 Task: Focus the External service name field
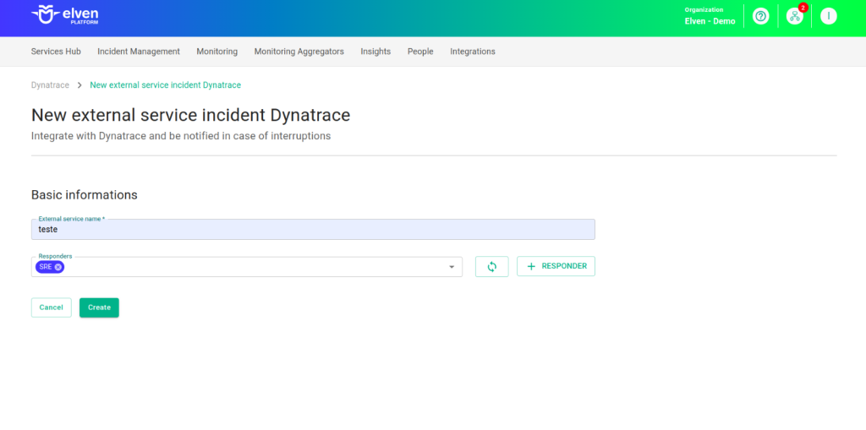coord(313,230)
